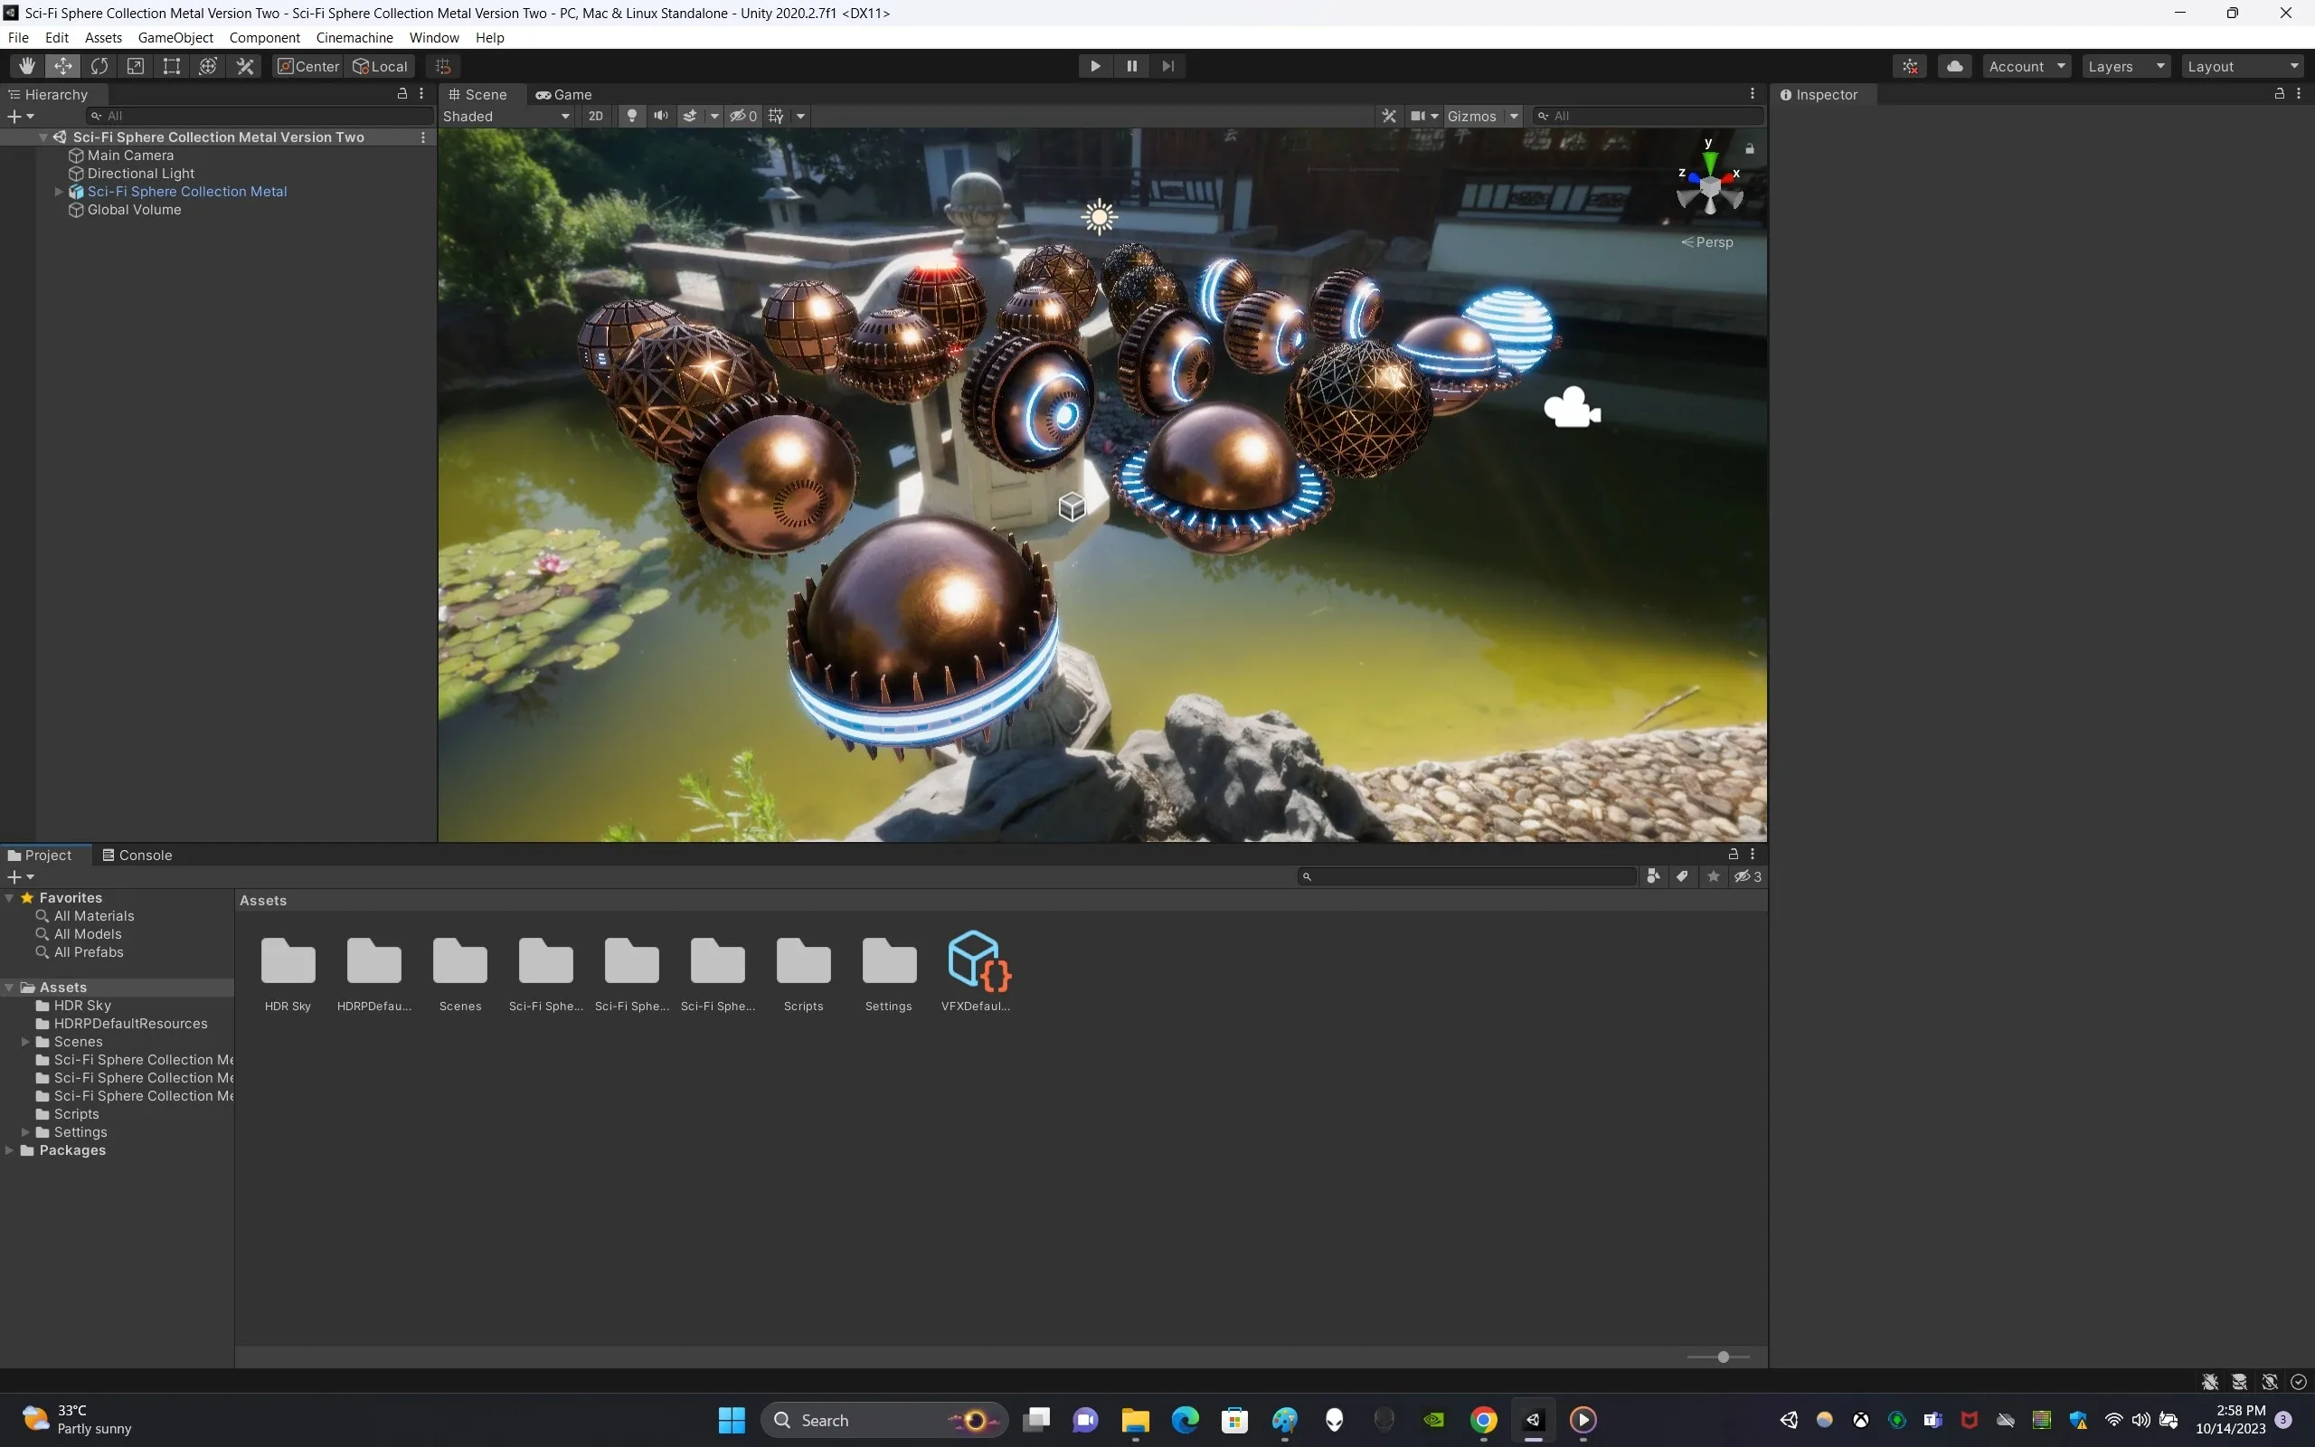The height and width of the screenshot is (1447, 2315).
Task: Toggle Local handle rotation
Action: click(380, 66)
